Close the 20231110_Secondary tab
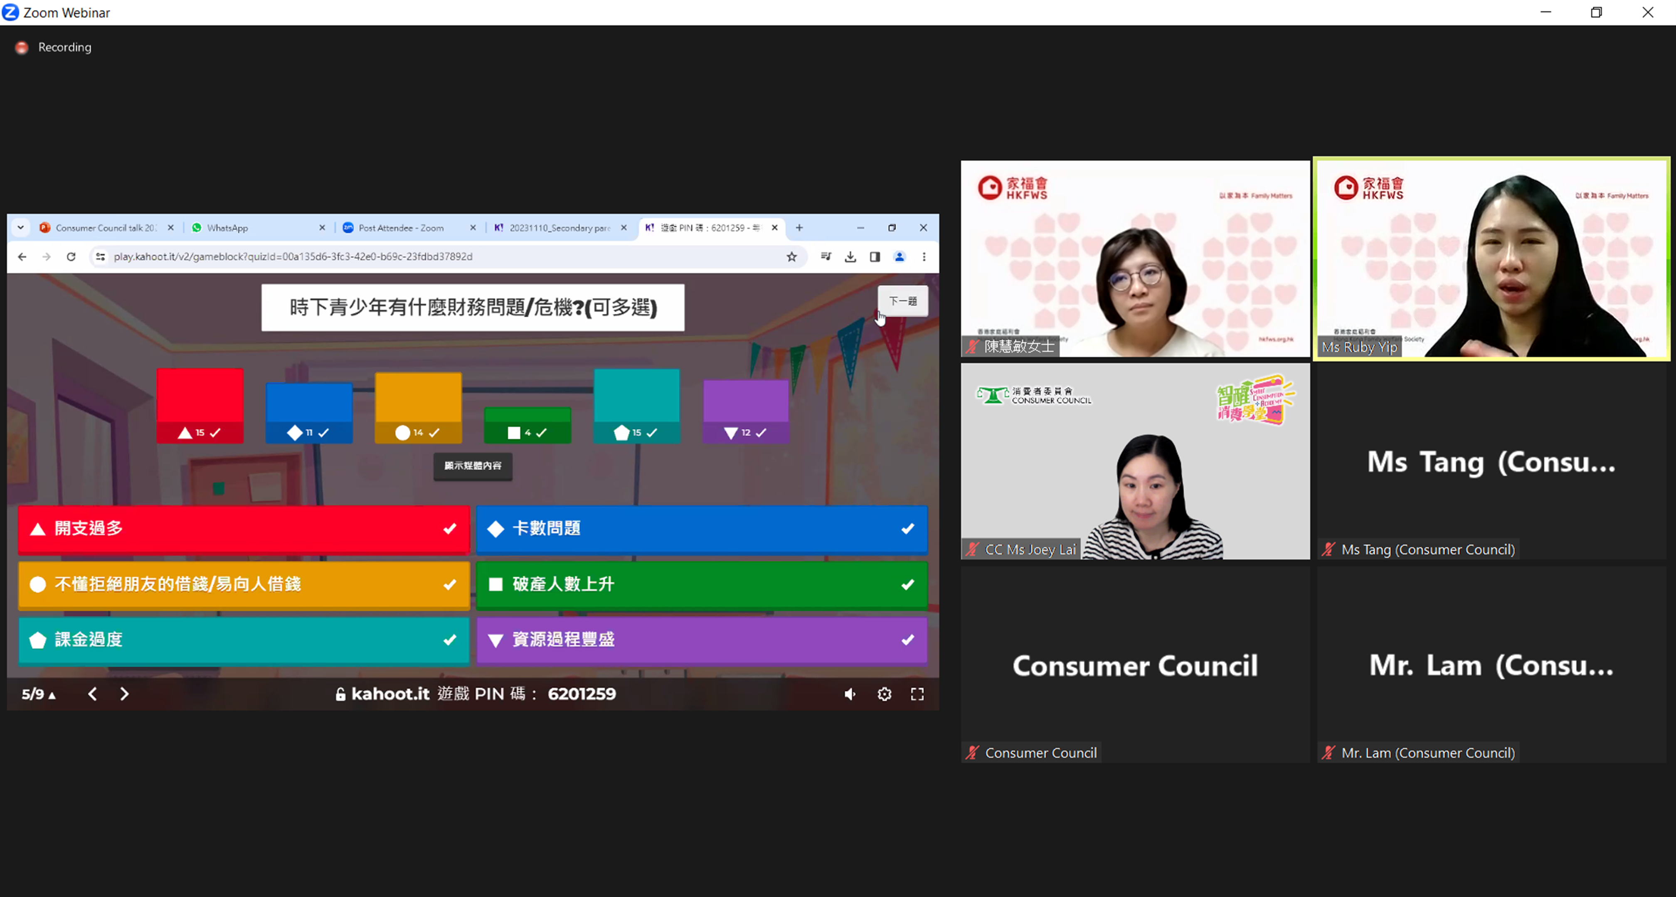The image size is (1676, 897). tap(624, 228)
